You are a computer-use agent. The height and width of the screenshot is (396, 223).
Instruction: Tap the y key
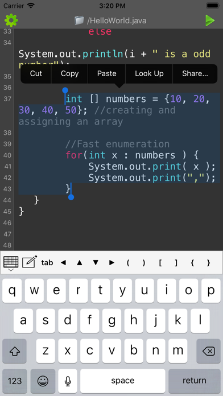122,291
